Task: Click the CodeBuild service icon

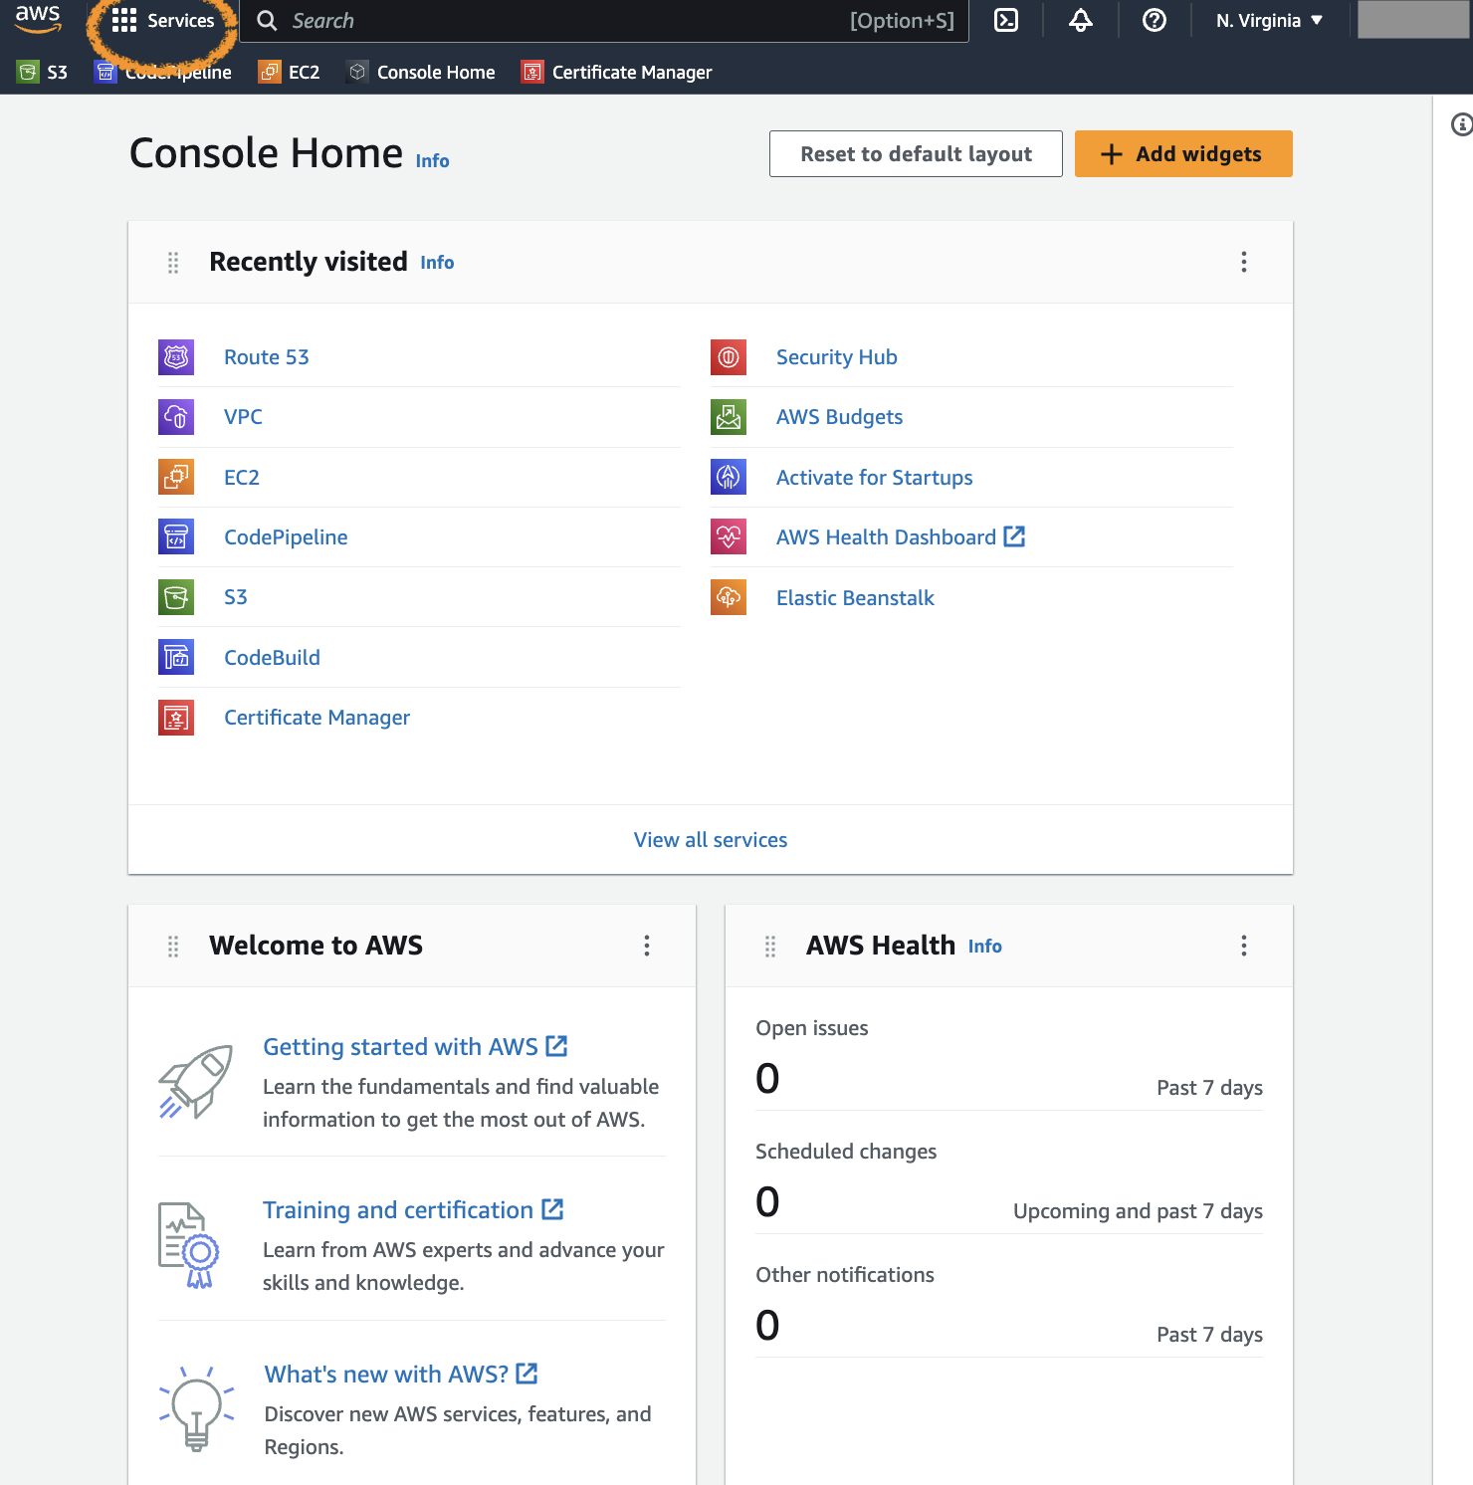Action: click(x=176, y=658)
